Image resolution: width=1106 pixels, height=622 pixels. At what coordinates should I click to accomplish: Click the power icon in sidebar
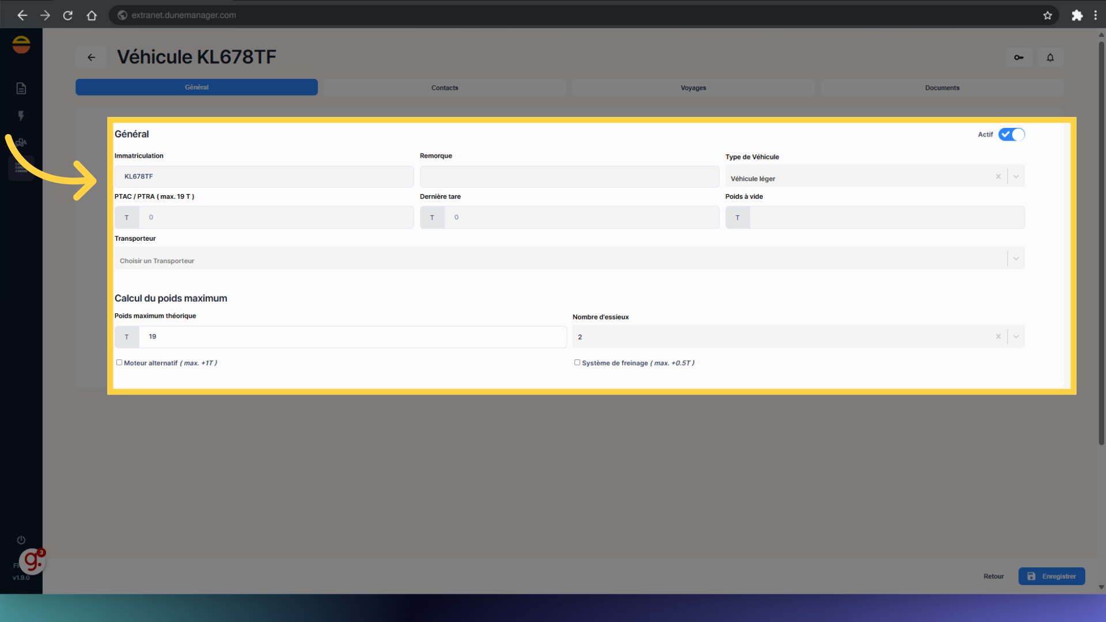(21, 540)
